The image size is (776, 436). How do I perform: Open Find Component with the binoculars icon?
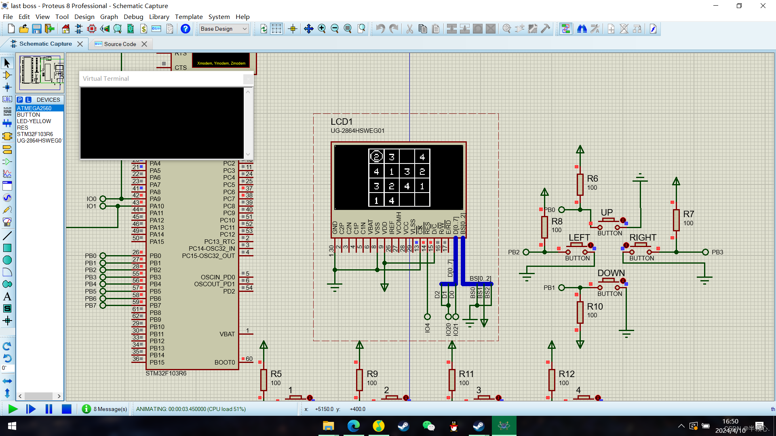click(x=582, y=29)
